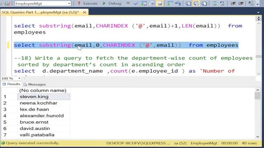
Task: Click the yellow change marker in editor margin
Action: [x=8, y=45]
